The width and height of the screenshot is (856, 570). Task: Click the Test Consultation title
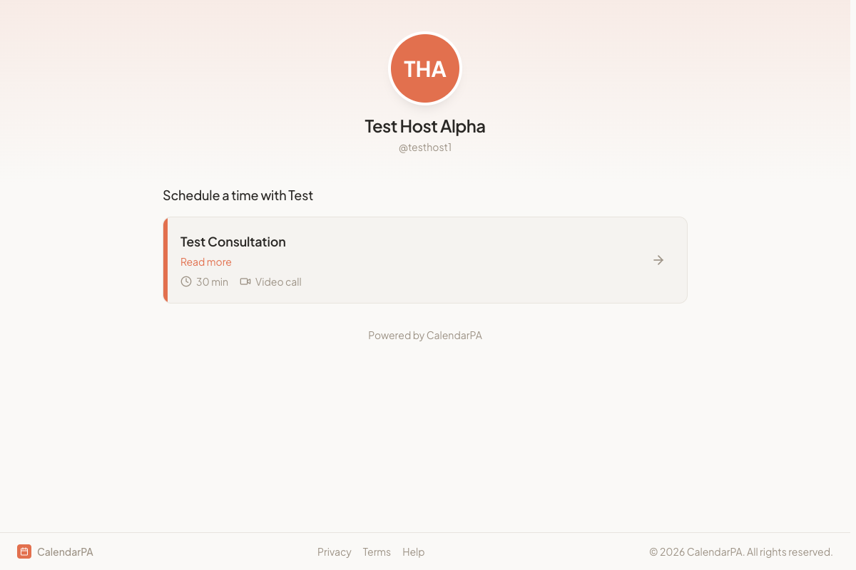(x=233, y=242)
